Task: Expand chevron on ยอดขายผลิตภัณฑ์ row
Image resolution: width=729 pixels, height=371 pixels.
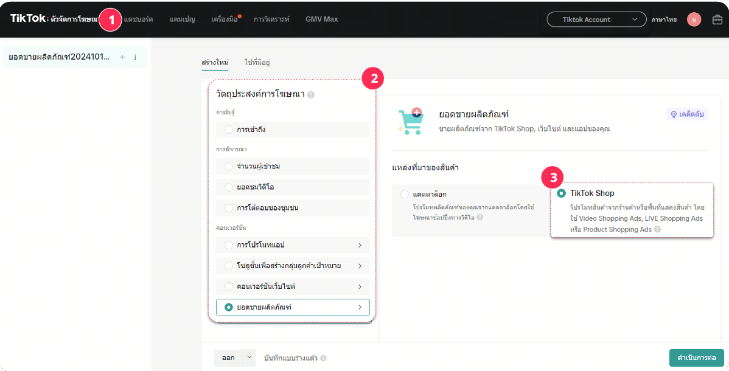Action: click(360, 307)
